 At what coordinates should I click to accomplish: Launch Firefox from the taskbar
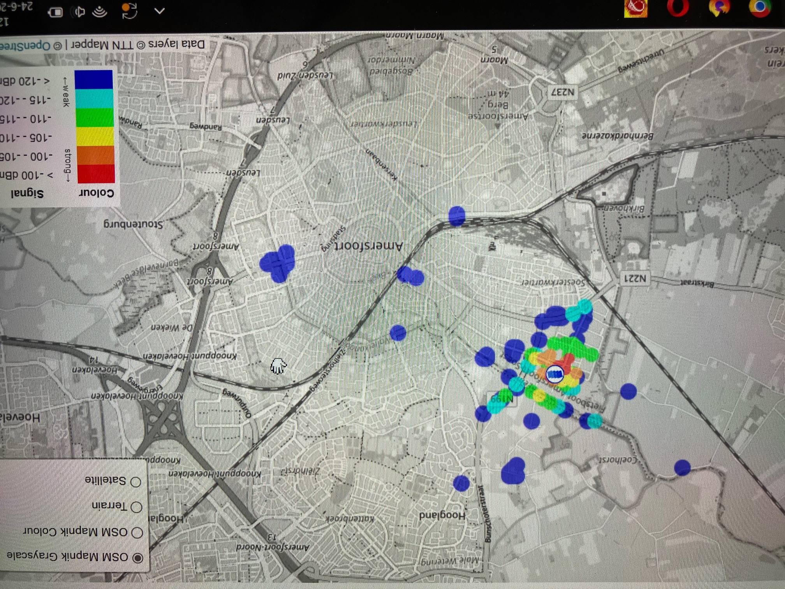click(x=719, y=8)
